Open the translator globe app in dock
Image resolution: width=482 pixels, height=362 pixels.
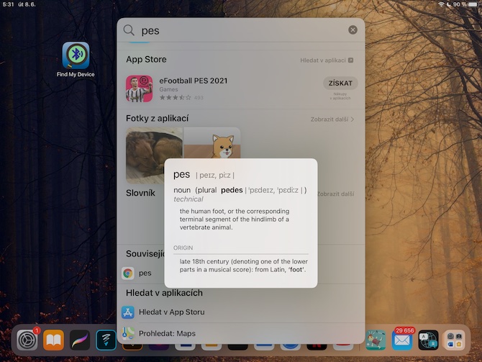(429, 340)
